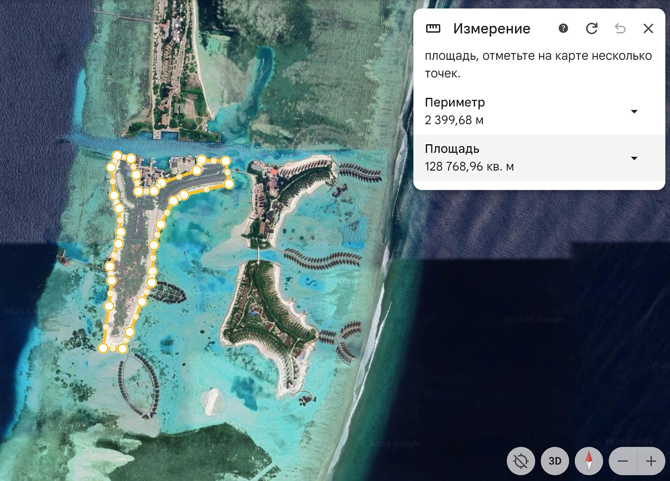The width and height of the screenshot is (670, 481).
Task: Zoom out using the minus icon
Action: coord(623,461)
